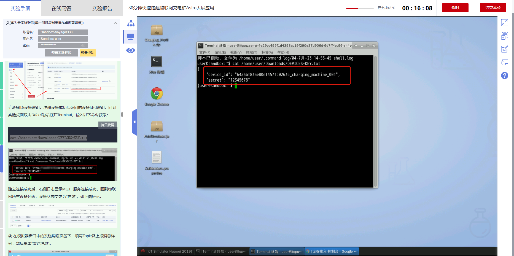Click the 拷贝代码 button
The height and width of the screenshot is (256, 514).
(x=108, y=125)
